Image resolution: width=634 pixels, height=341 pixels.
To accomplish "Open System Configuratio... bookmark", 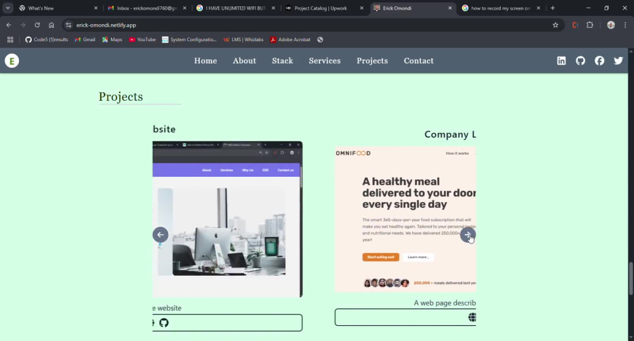I will pyautogui.click(x=189, y=39).
